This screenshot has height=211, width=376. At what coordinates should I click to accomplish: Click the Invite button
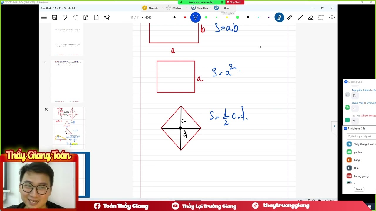[359, 189]
